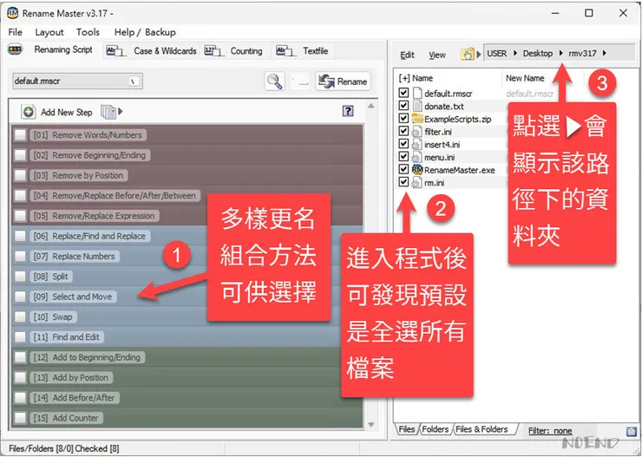Click the New Name column header
The height and width of the screenshot is (457, 642).
click(525, 78)
